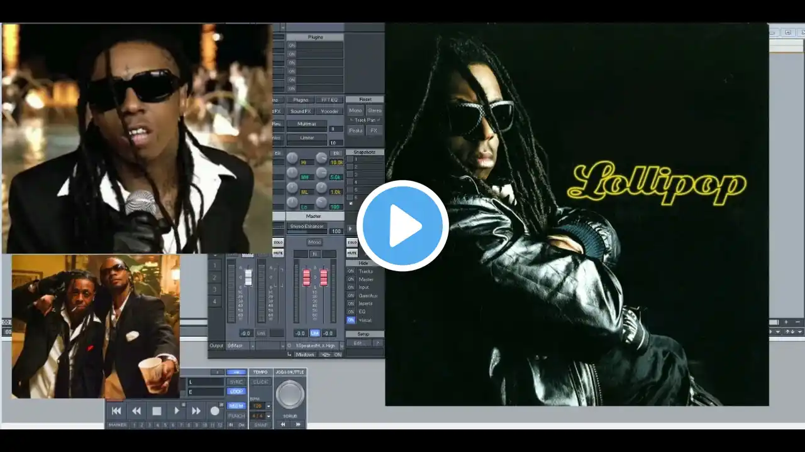
Task: Click the Lo band EQ knob
Action: click(292, 203)
